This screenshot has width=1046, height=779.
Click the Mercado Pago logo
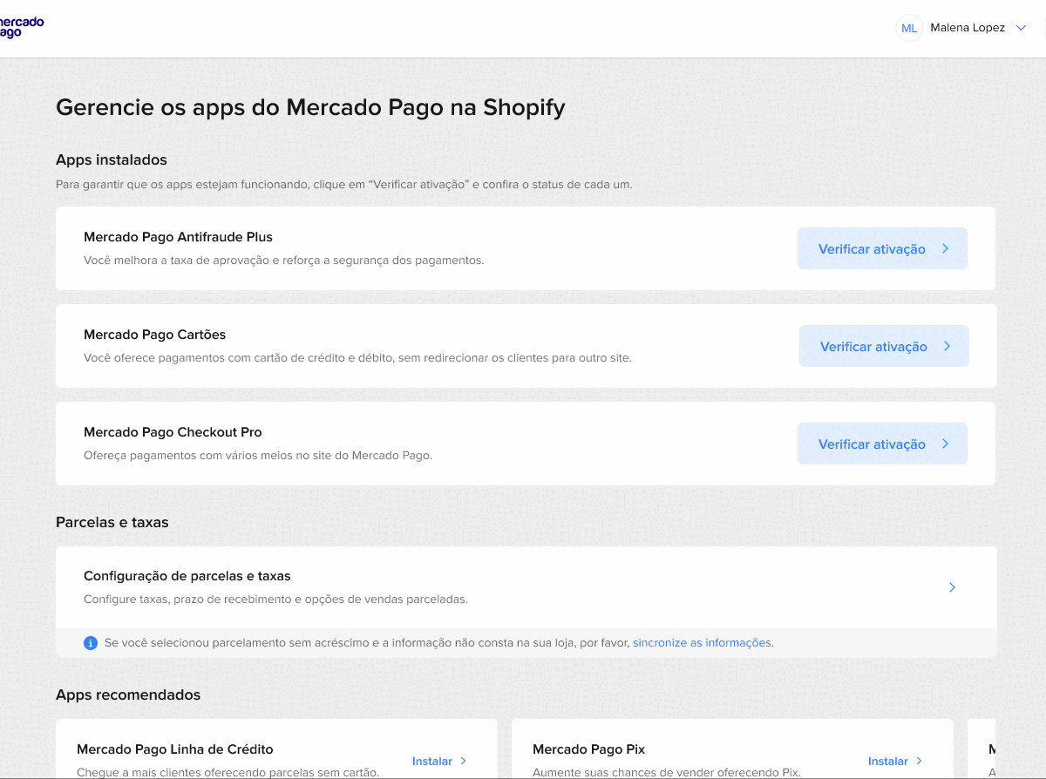21,27
